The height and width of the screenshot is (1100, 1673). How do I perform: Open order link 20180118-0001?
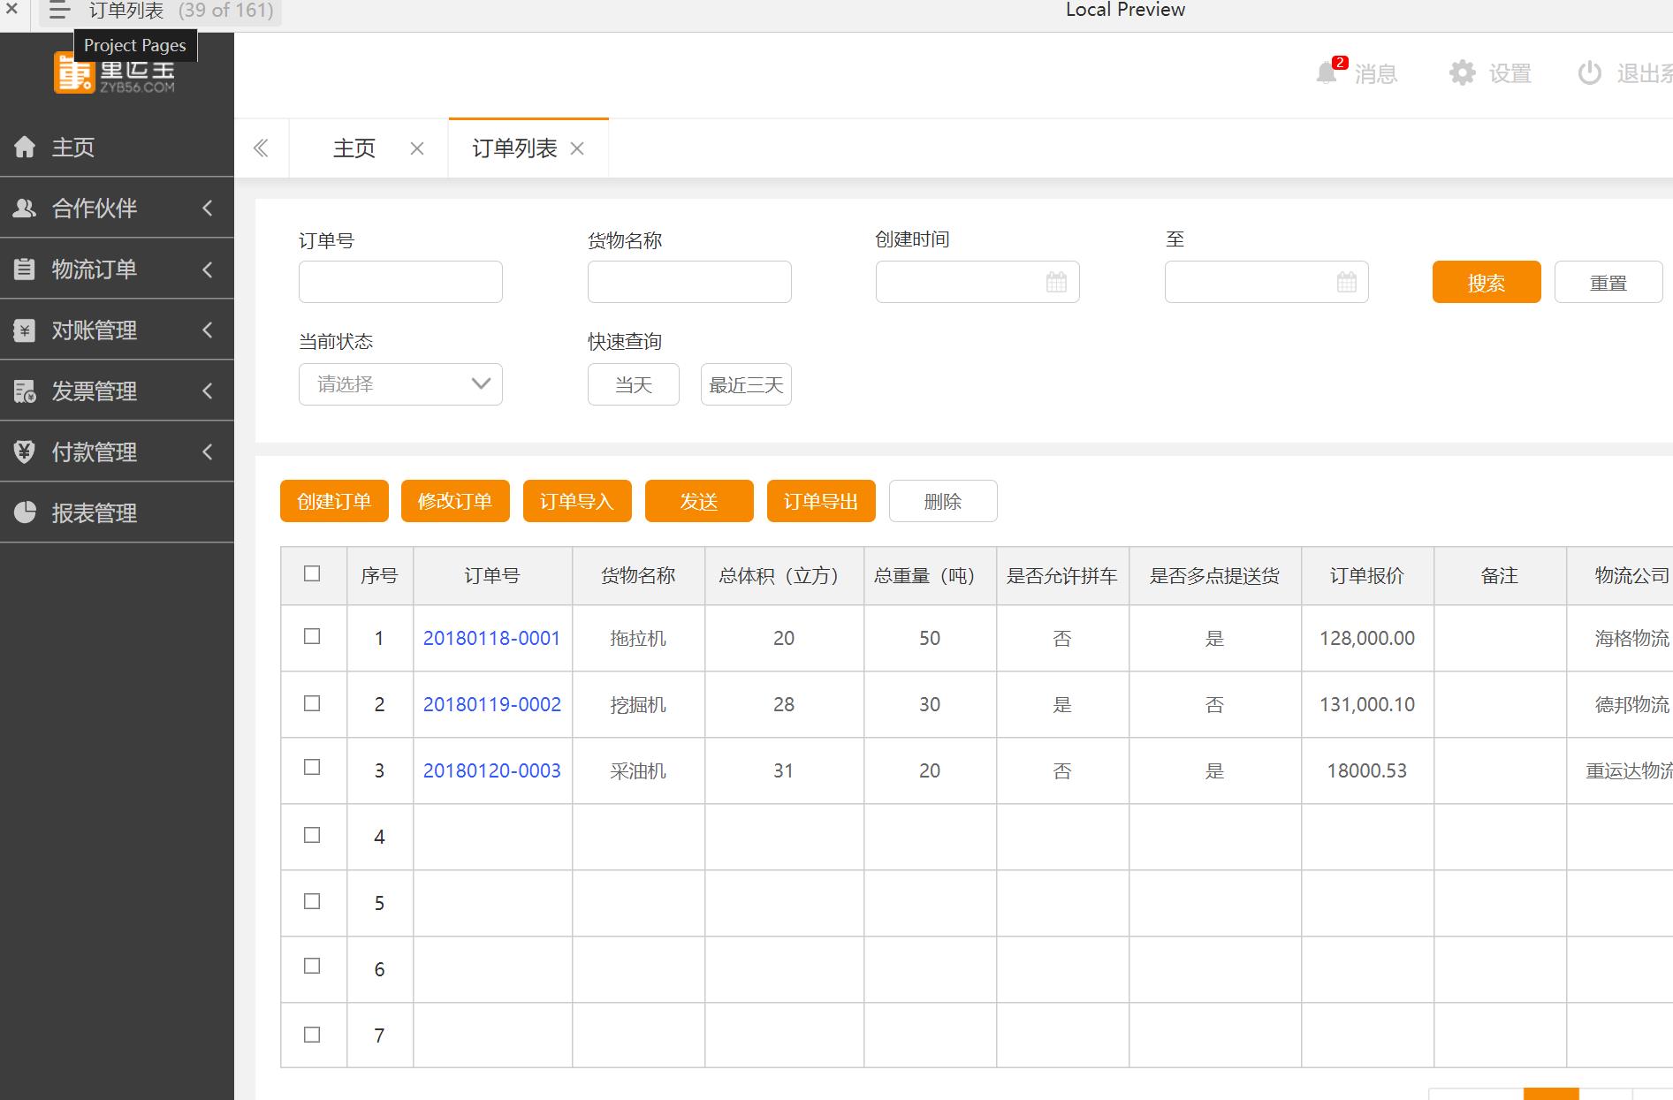pyautogui.click(x=492, y=638)
